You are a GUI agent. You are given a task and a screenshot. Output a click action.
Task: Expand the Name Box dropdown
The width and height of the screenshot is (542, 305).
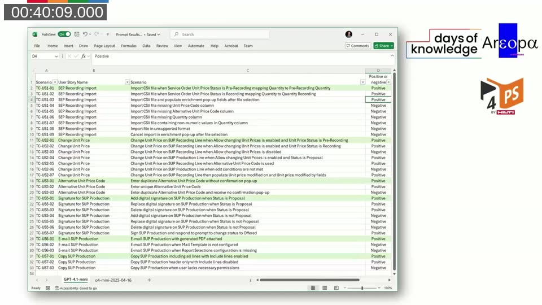coord(56,56)
